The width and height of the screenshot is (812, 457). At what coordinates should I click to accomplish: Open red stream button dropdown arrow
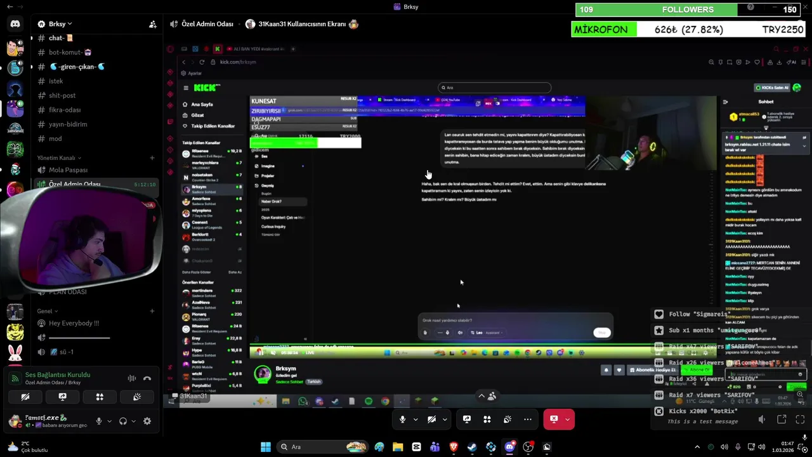(x=567, y=419)
